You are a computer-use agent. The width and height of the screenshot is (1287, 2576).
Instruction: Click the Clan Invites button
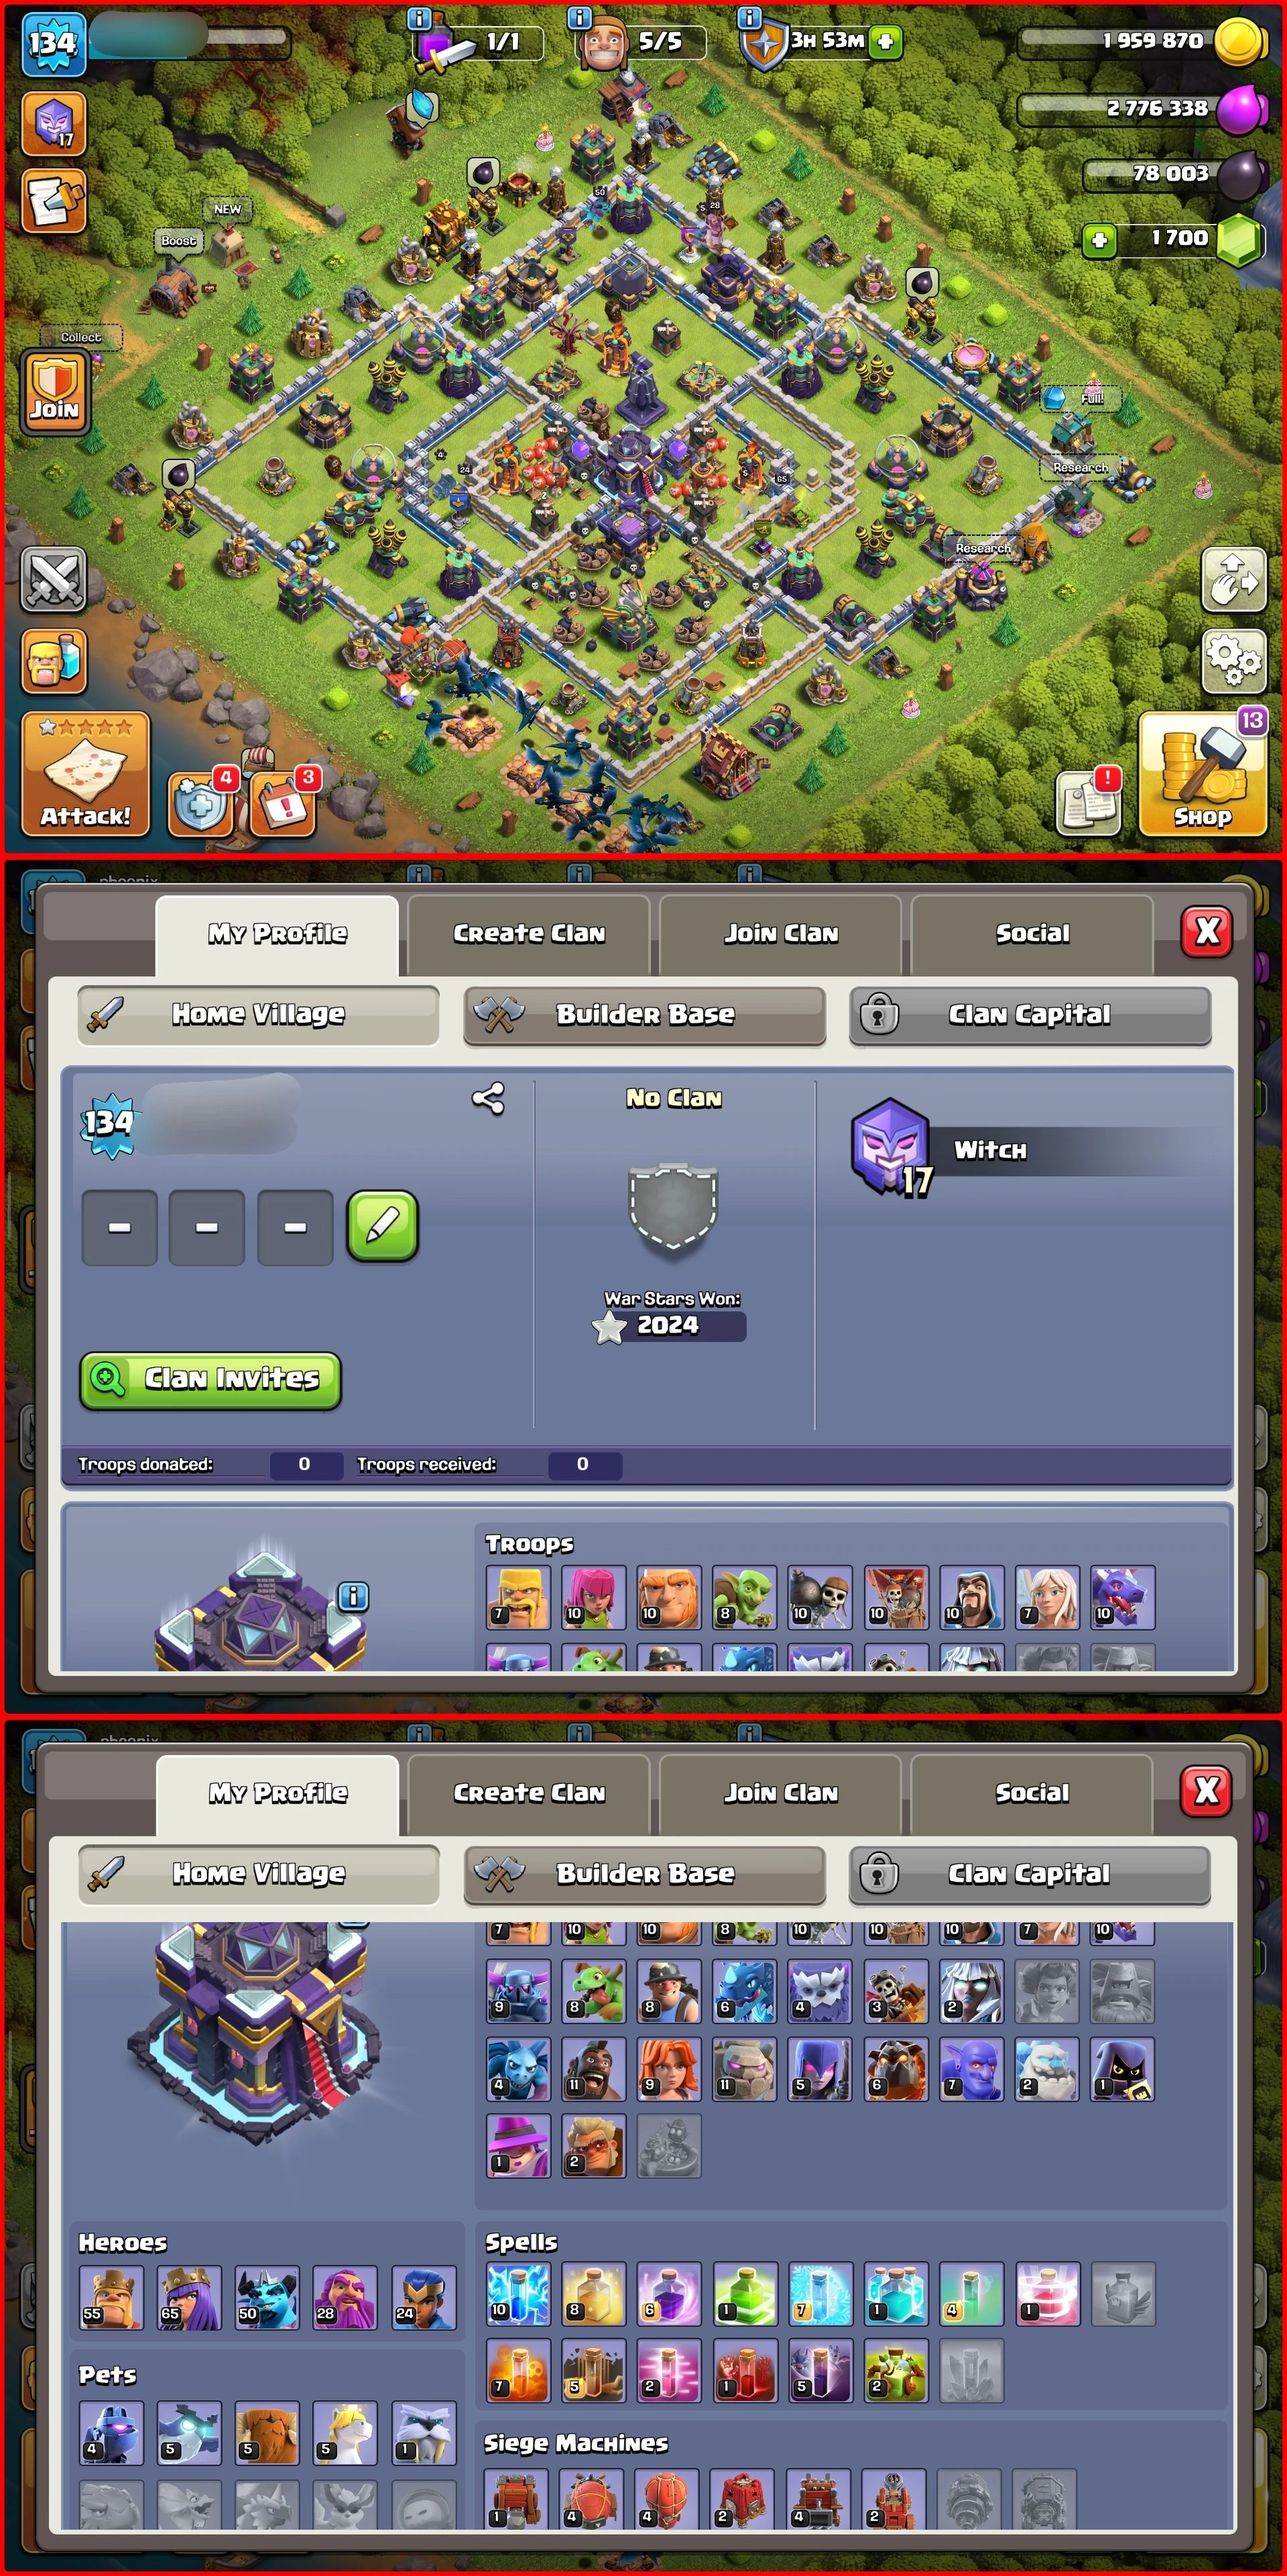[211, 1380]
